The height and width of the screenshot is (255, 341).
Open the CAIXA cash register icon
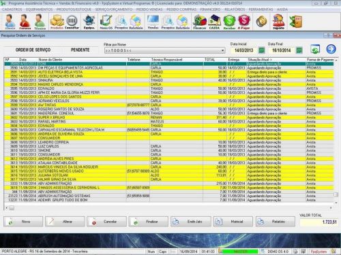click(x=214, y=22)
